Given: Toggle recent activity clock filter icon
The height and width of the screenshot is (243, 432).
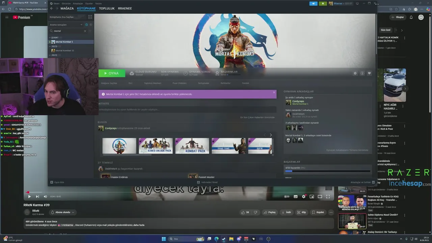Looking at the screenshot, I should [x=86, y=25].
